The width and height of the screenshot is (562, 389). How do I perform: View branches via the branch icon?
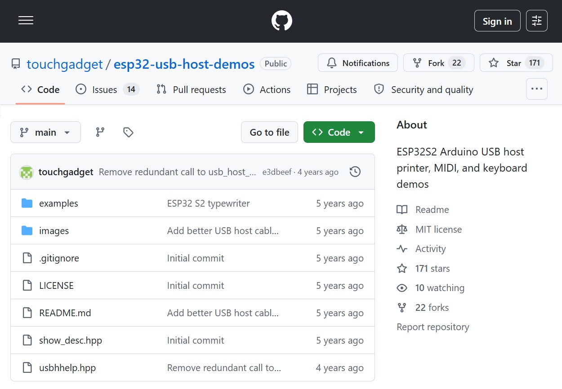(x=100, y=132)
